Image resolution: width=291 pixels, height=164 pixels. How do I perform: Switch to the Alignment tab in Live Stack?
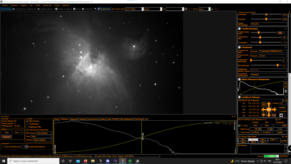(74, 119)
